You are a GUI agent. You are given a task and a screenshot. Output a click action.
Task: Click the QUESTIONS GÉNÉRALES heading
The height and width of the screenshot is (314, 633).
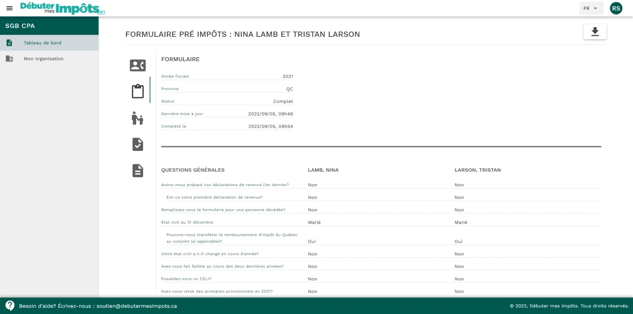[193, 170]
